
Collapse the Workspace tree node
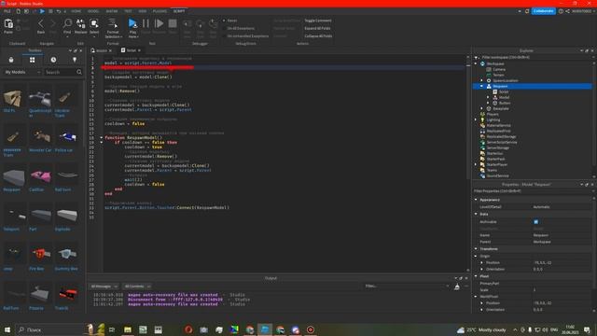[476, 63]
